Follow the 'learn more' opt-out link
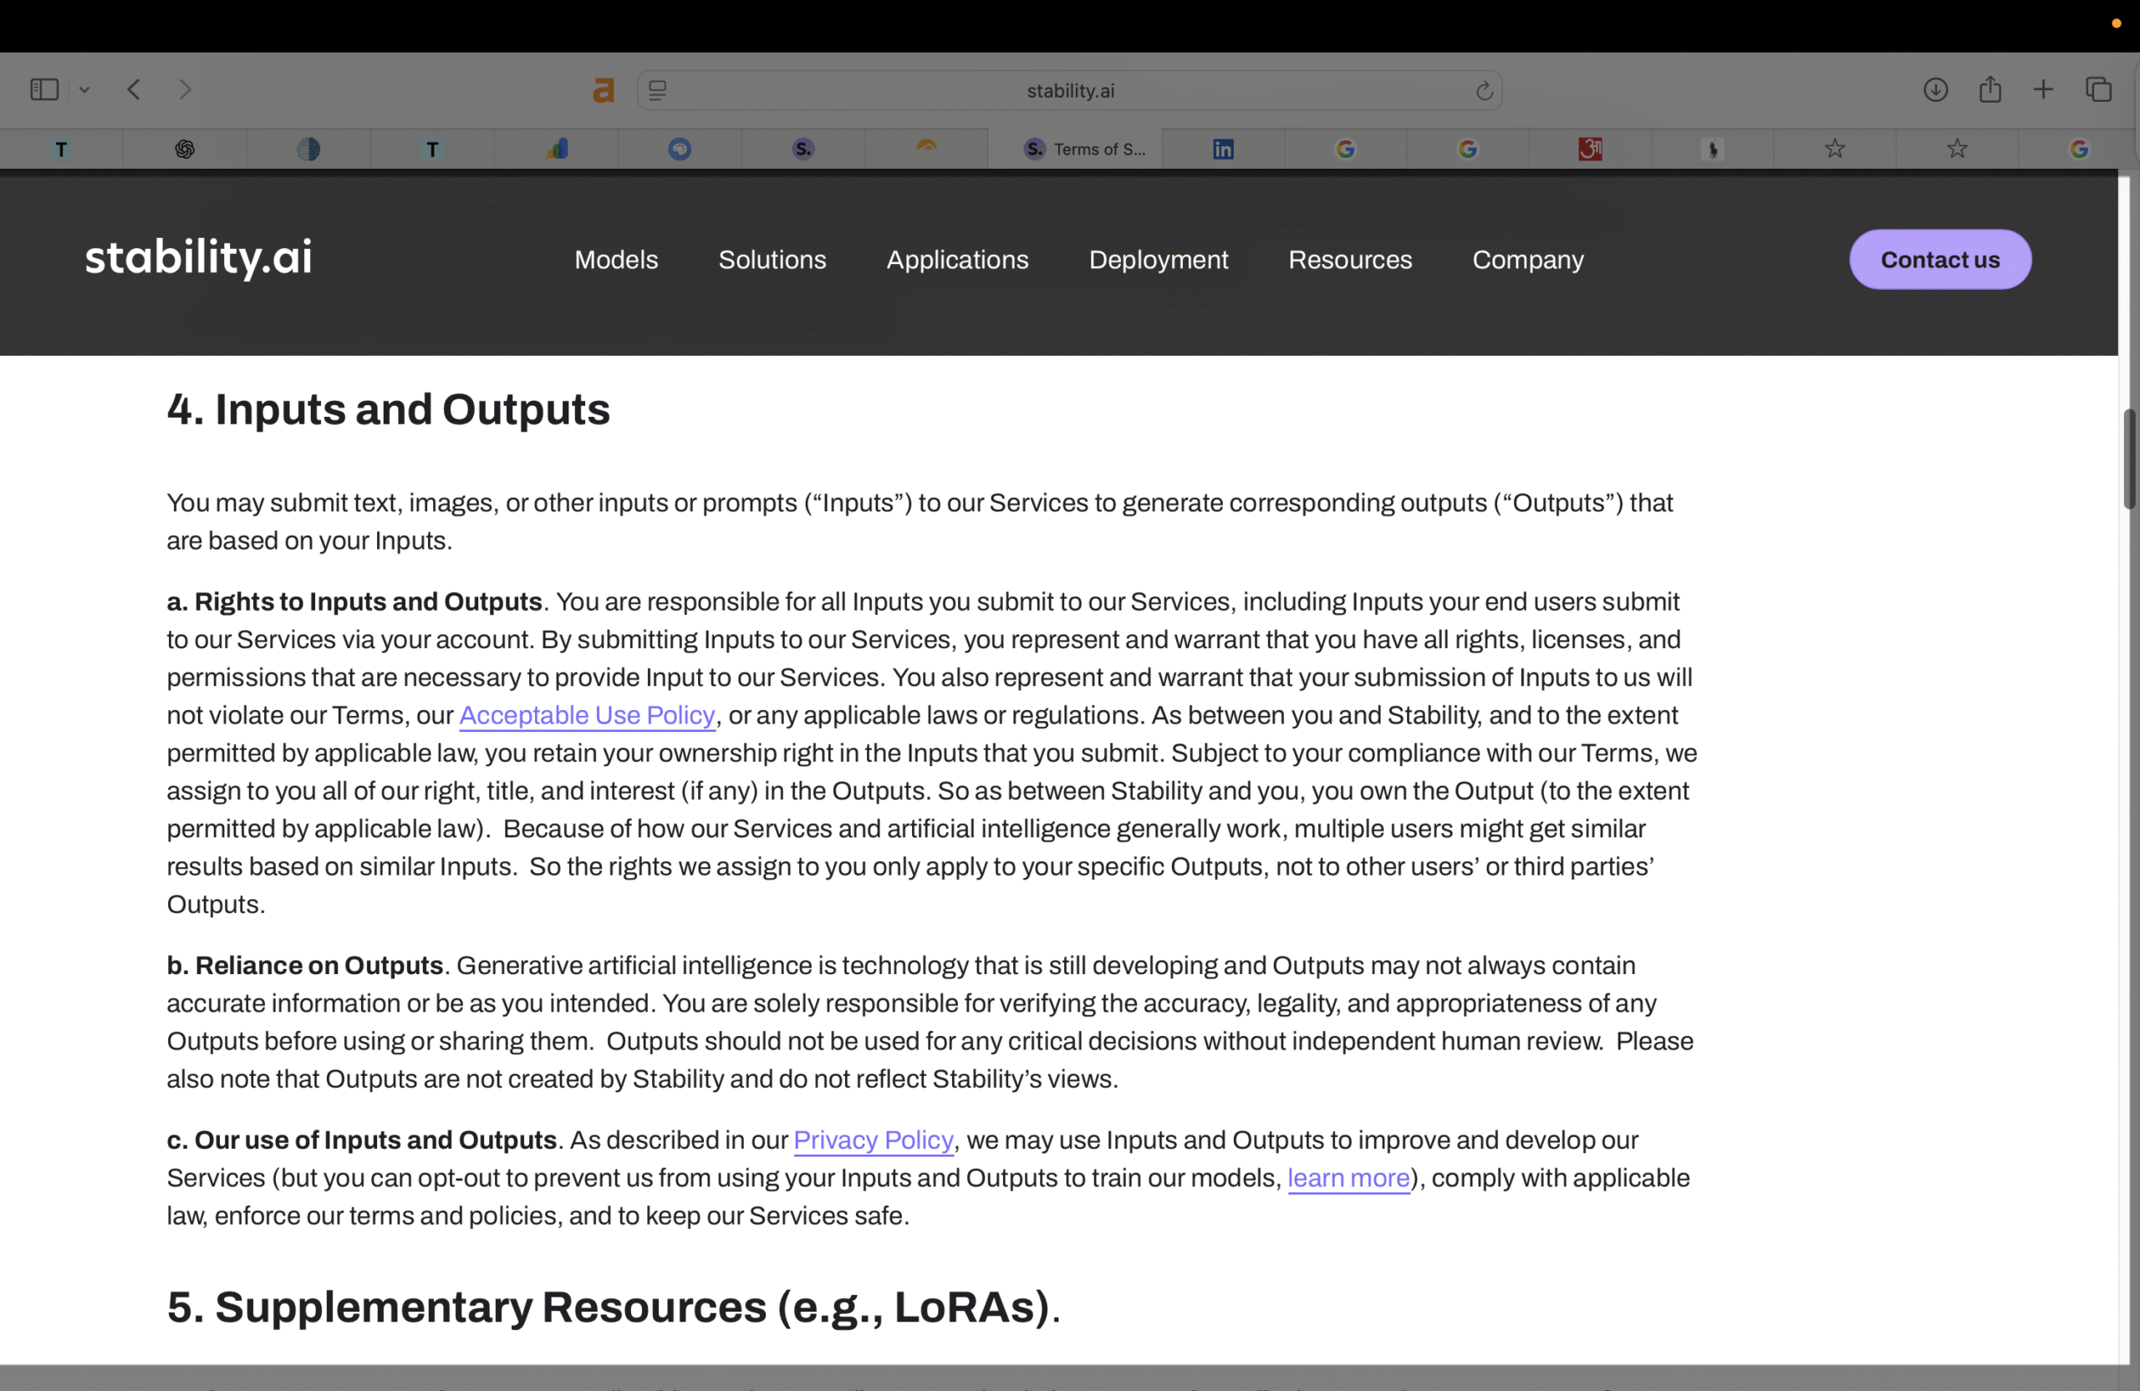2140x1391 pixels. tap(1348, 1178)
